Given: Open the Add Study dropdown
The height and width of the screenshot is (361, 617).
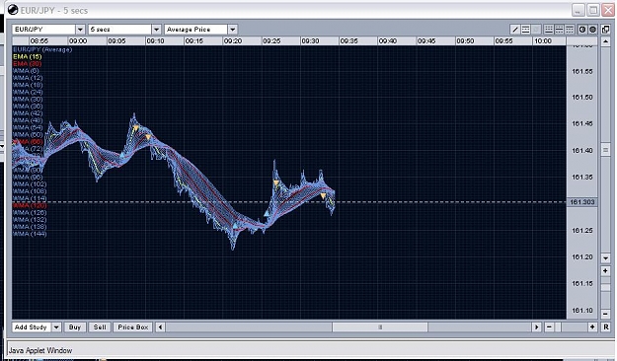Looking at the screenshot, I should point(56,327).
